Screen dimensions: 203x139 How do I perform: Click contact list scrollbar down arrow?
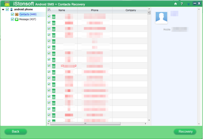click(149, 120)
